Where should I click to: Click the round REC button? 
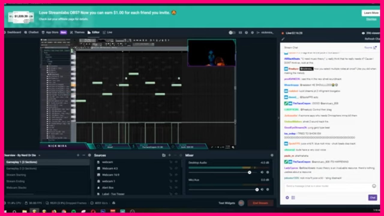click(x=241, y=203)
